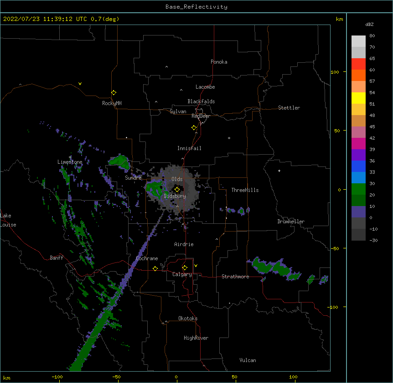The image size is (393, 383).
Task: Select the dark blue 36-33 dBZ swatch
Action: pos(358,166)
